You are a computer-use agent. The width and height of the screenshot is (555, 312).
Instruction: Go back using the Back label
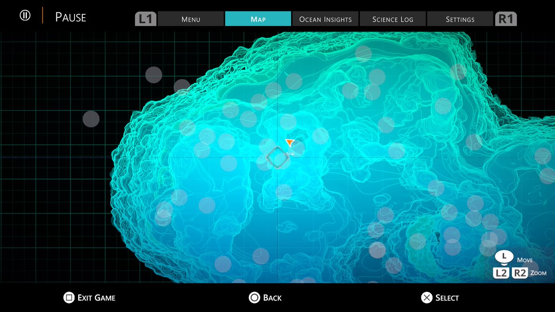point(272,298)
